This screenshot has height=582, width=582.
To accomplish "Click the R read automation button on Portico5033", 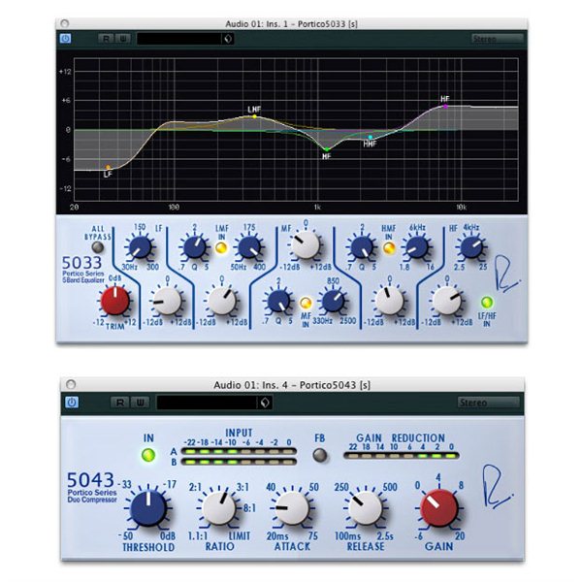I will point(107,39).
